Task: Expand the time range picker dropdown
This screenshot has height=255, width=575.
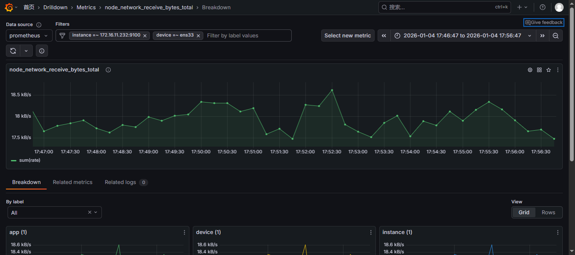Action: (462, 36)
